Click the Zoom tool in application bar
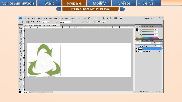 point(107,18)
